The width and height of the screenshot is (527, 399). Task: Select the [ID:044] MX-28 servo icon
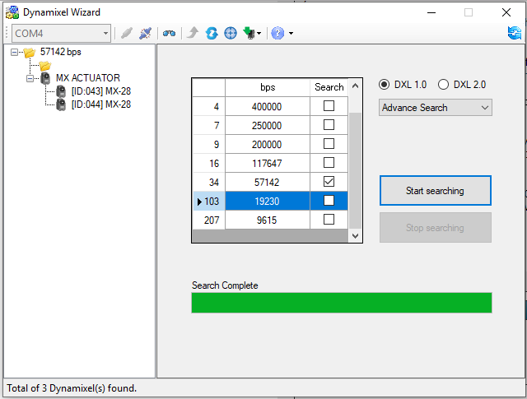click(61, 104)
